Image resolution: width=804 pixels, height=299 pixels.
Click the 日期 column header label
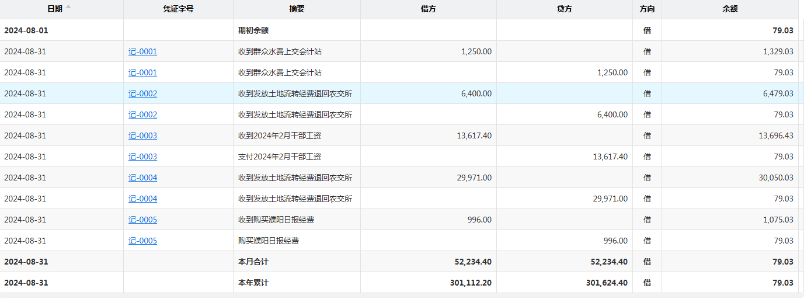tap(55, 9)
